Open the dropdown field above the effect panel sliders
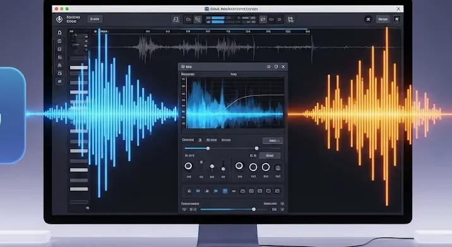 click(273, 140)
